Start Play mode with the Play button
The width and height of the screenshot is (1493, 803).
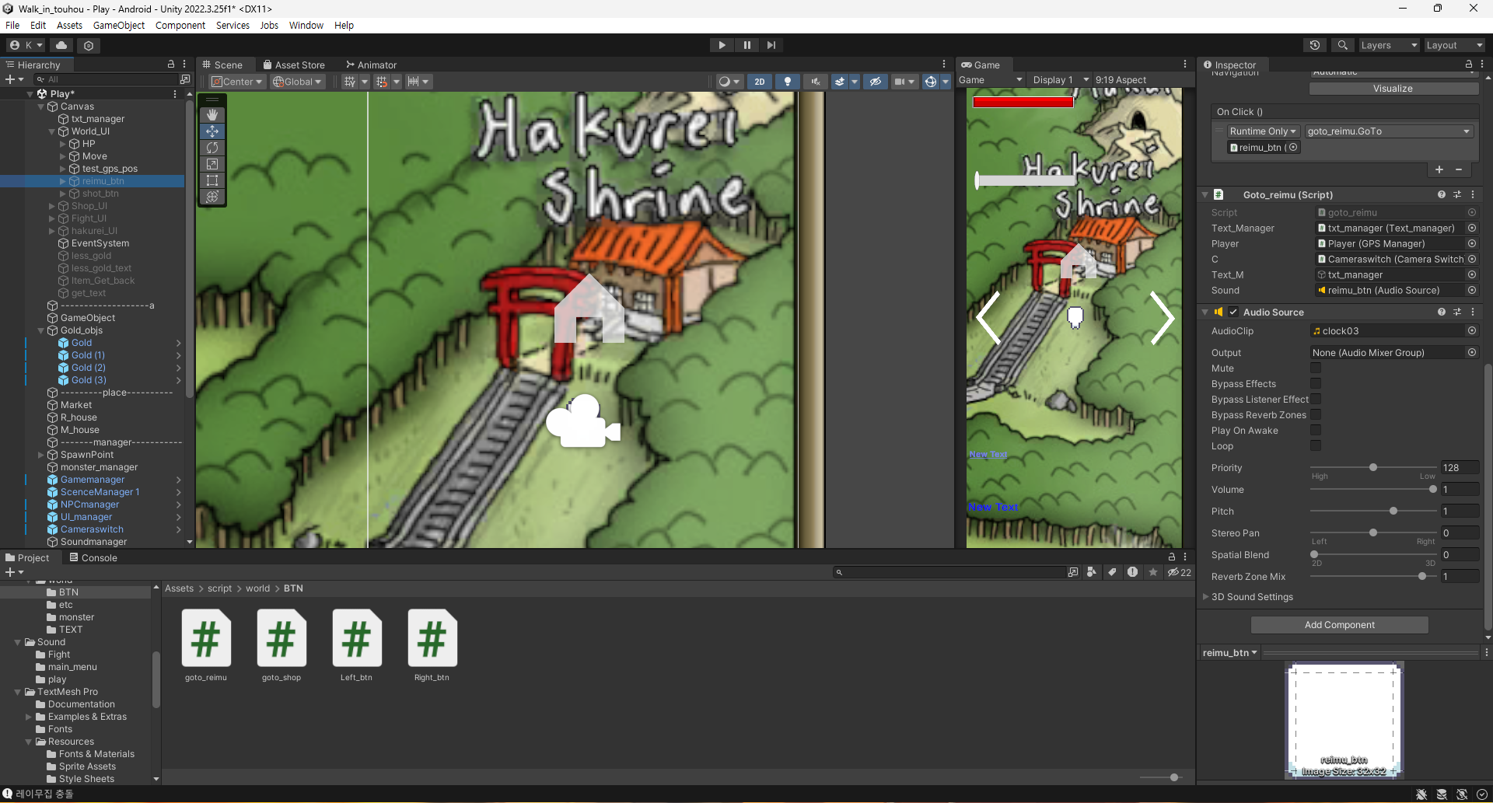click(x=722, y=45)
